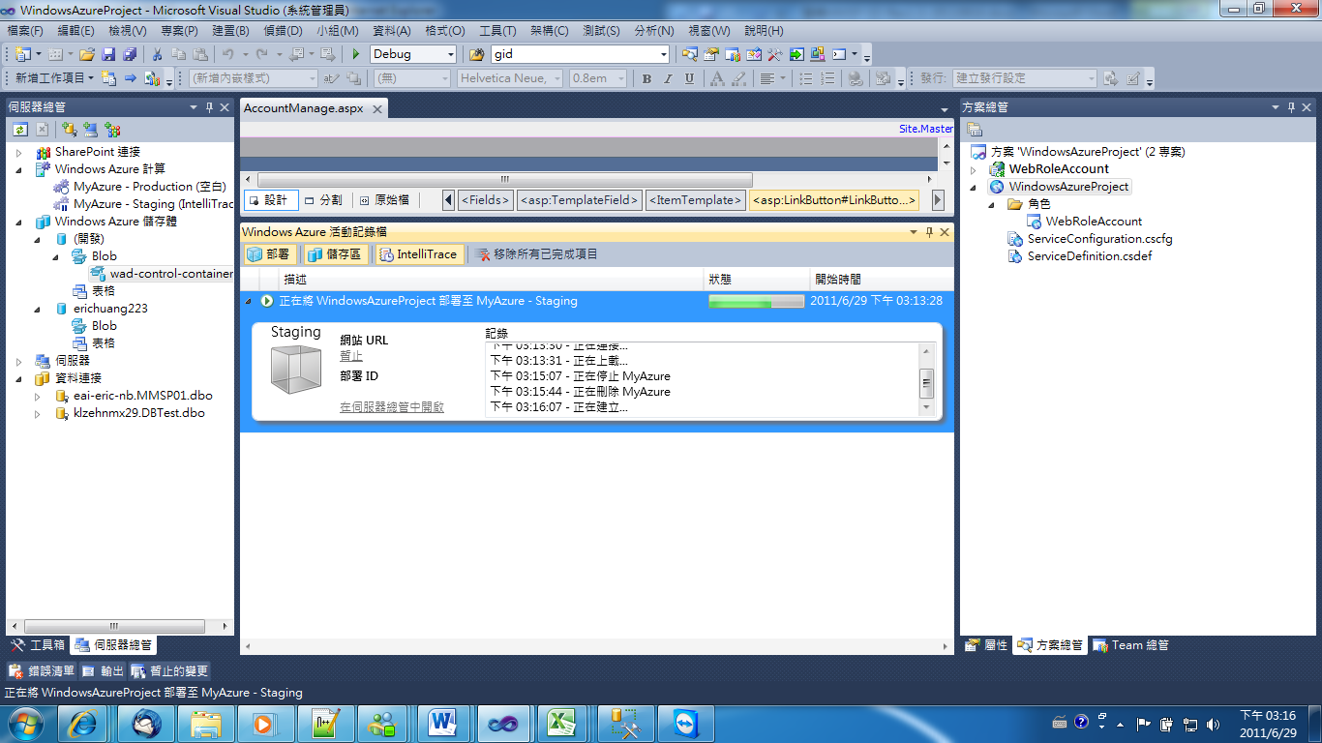Select MyAzure - Production (空白) node

[x=149, y=187]
